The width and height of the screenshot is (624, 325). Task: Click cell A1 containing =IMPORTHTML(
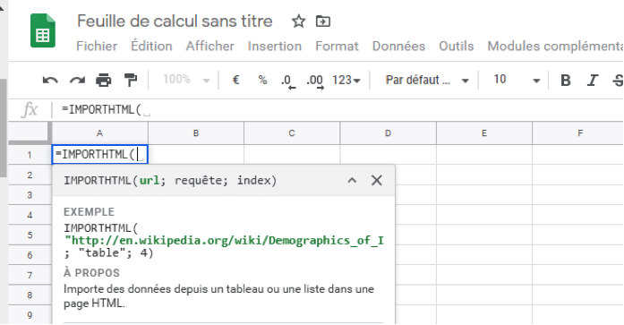tap(100, 154)
